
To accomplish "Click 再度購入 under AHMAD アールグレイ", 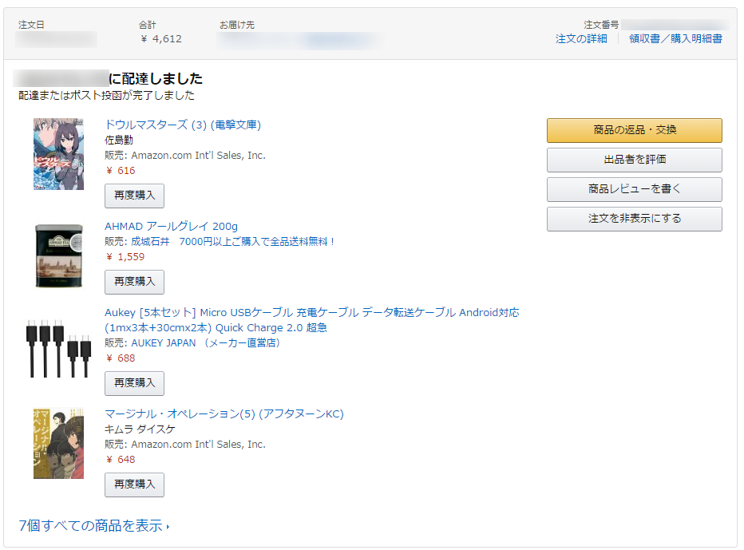I will [x=134, y=282].
